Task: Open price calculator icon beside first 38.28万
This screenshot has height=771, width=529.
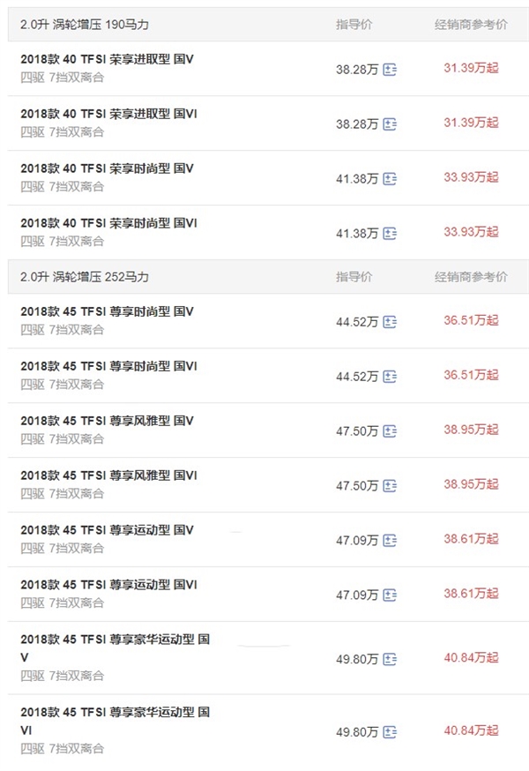Action: 390,70
